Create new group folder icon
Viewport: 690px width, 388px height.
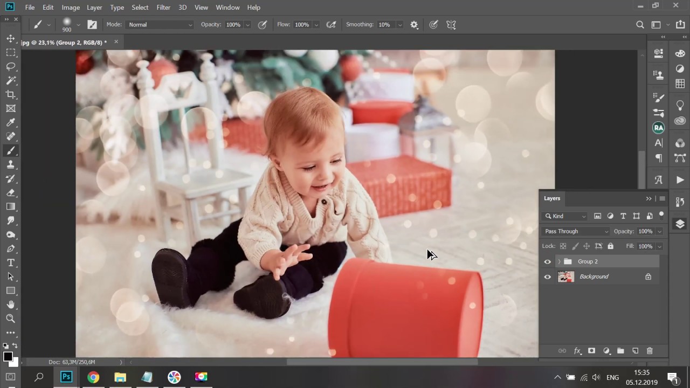[x=620, y=351]
